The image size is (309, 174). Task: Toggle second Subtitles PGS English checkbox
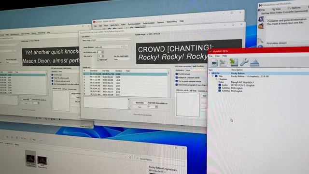pyautogui.click(x=220, y=91)
